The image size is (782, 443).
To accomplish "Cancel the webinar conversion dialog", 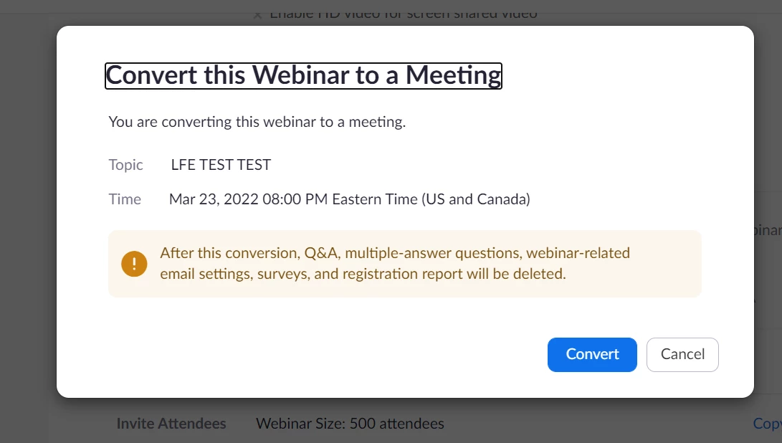I will click(682, 354).
